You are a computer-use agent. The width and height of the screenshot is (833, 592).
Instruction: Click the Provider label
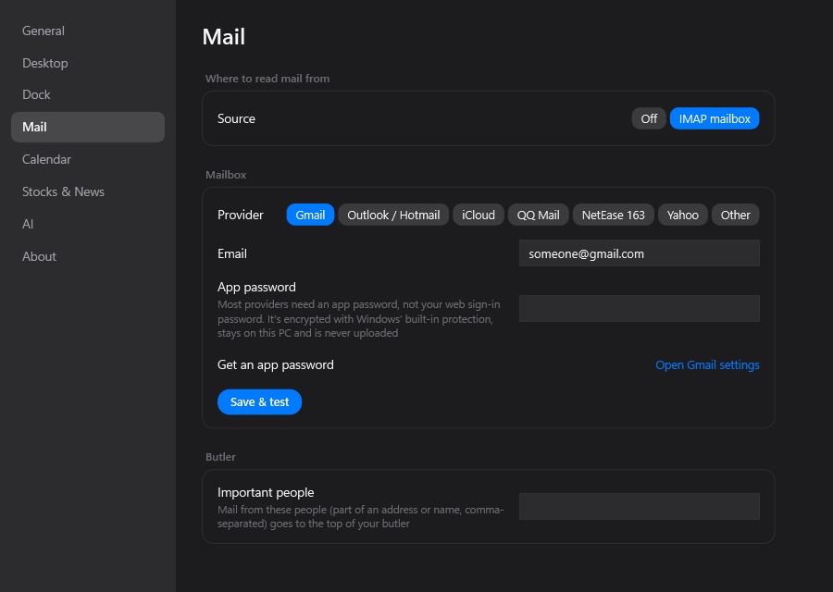pyautogui.click(x=241, y=215)
